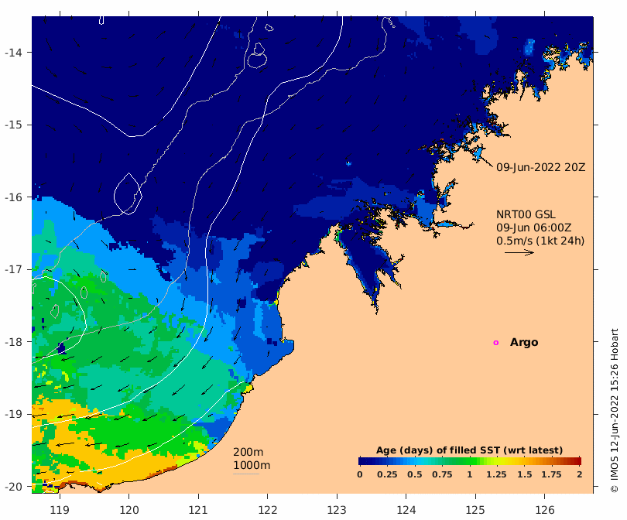Click the latitude axis label '-19'
Image resolution: width=627 pixels, height=520 pixels.
pyautogui.click(x=13, y=414)
